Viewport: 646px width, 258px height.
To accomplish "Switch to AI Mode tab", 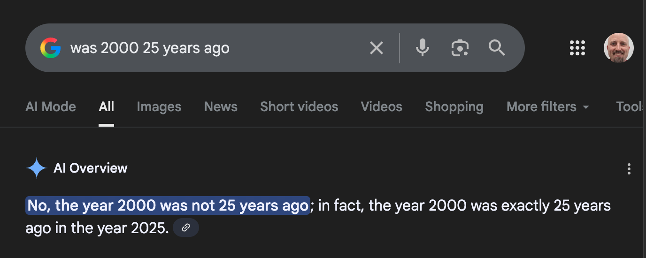I will (51, 107).
